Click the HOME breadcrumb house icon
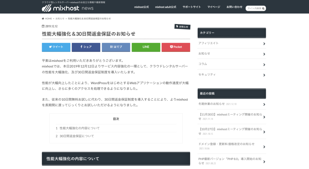The height and width of the screenshot is (169, 309). tap(43, 19)
